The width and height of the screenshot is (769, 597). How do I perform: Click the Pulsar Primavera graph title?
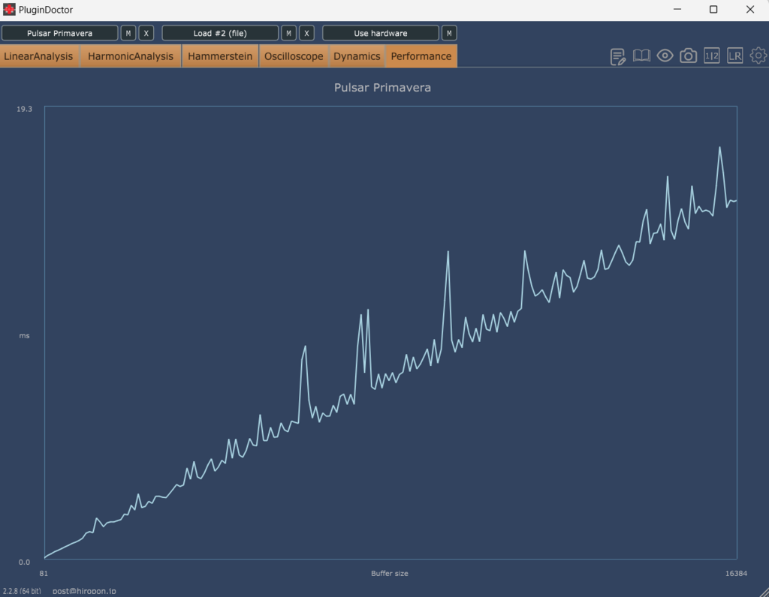tap(382, 88)
